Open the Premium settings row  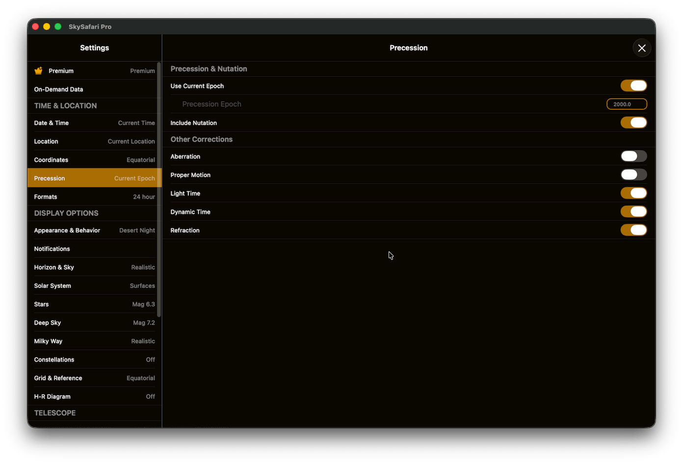click(94, 71)
